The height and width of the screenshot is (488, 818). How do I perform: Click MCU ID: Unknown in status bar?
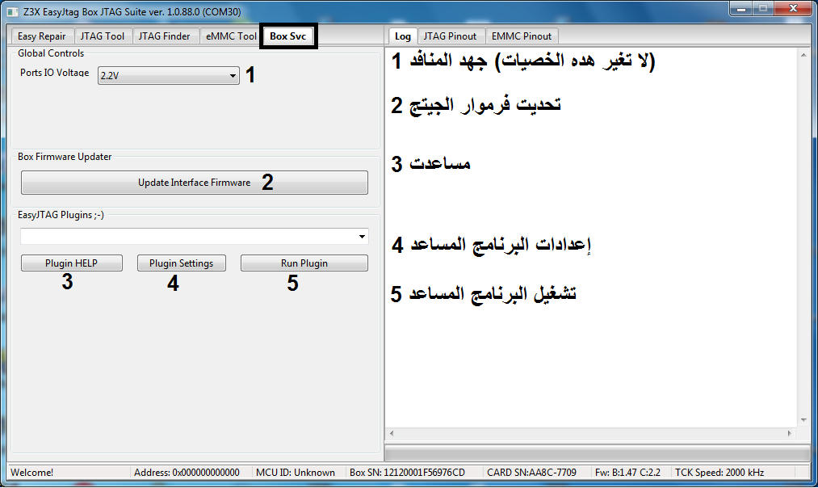[x=296, y=473]
